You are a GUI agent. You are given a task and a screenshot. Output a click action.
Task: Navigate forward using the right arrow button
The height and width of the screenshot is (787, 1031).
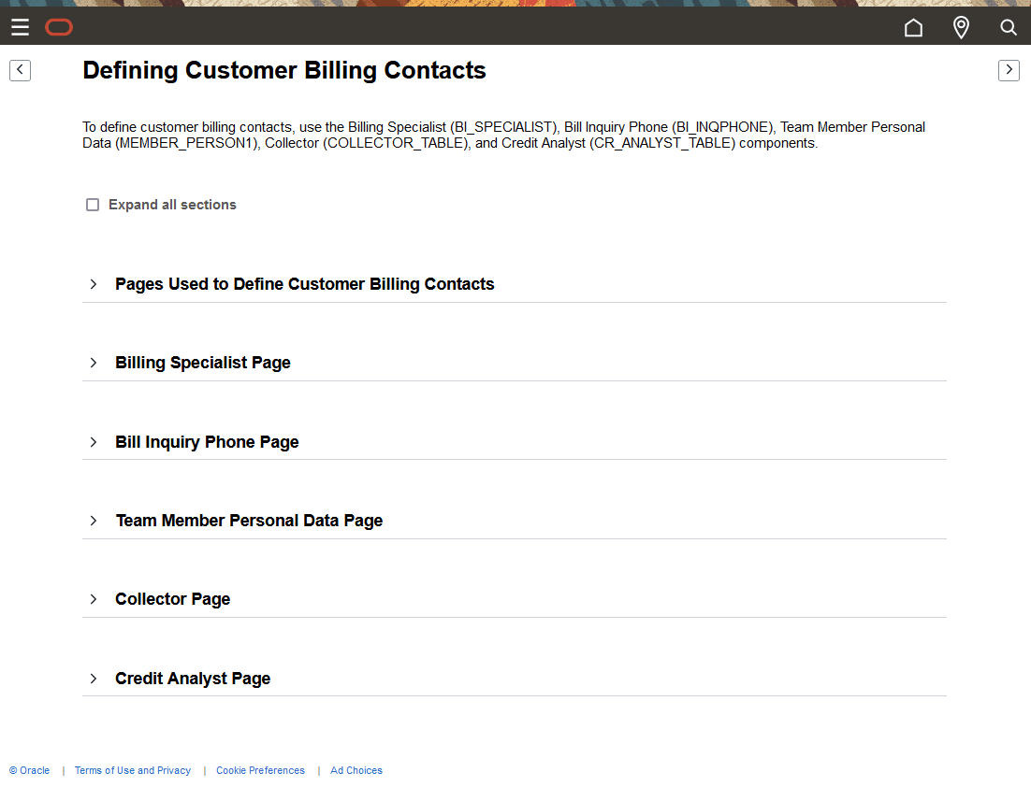(1009, 70)
